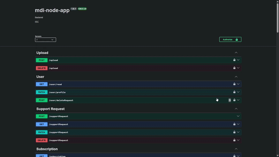Click lock icon on DELETE /upload row
This screenshot has height=157, width=279.
(234, 68)
